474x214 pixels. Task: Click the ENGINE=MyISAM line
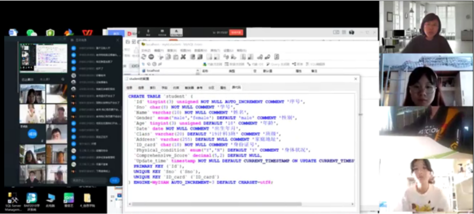pos(201,182)
